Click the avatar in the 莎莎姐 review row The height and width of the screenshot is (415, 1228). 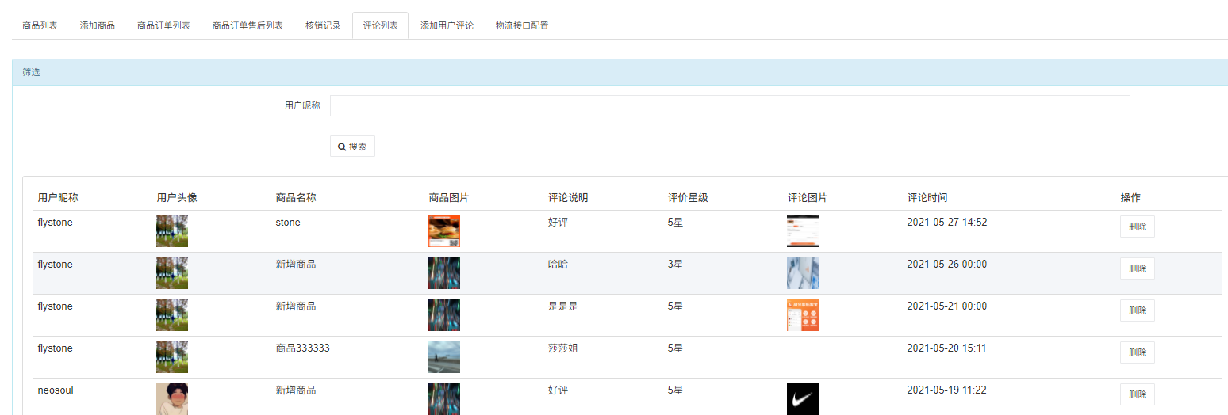172,357
